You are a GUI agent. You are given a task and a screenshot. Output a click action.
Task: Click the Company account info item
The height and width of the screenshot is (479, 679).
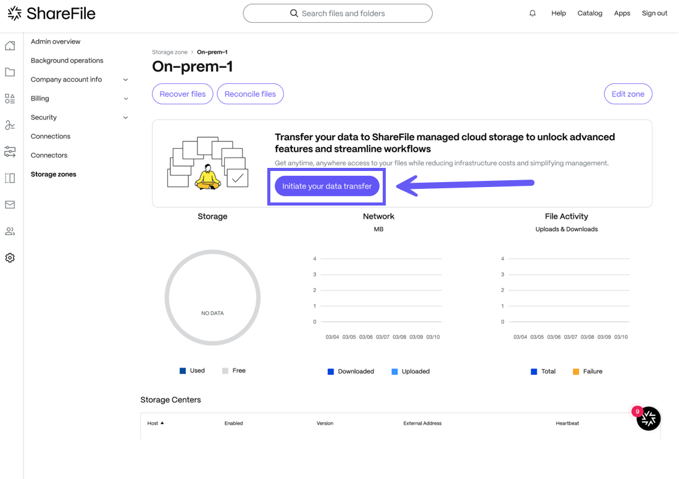coord(66,79)
